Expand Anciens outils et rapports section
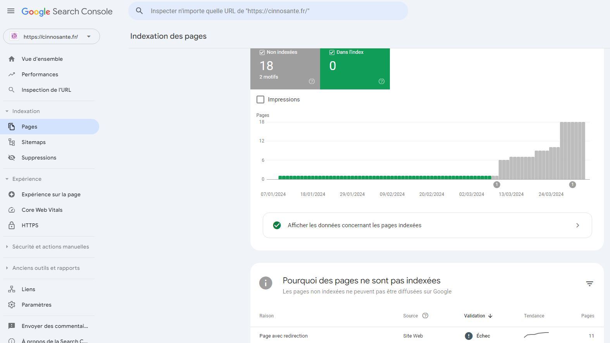This screenshot has height=343, width=610. click(x=46, y=268)
